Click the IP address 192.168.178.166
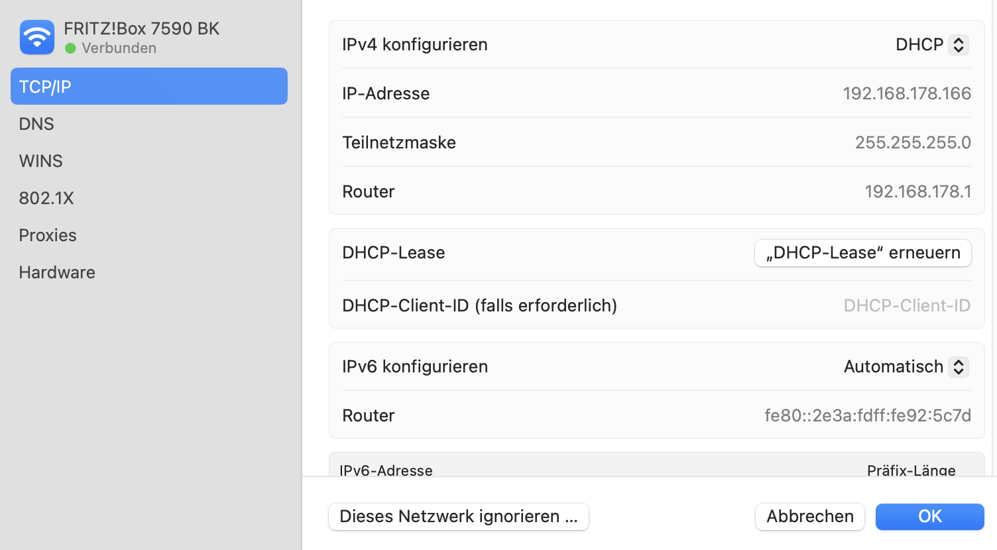This screenshot has height=550, width=997. [x=906, y=93]
